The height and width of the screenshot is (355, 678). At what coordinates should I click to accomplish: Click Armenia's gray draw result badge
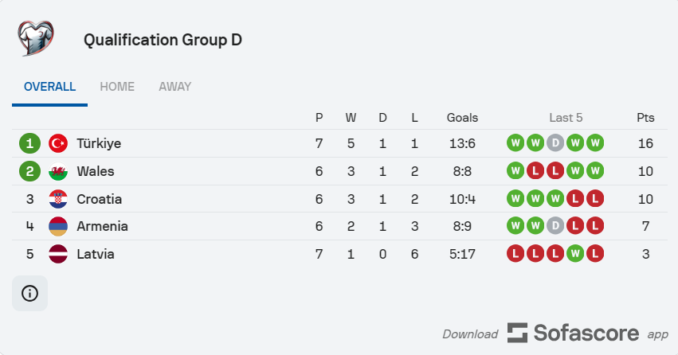pos(555,226)
